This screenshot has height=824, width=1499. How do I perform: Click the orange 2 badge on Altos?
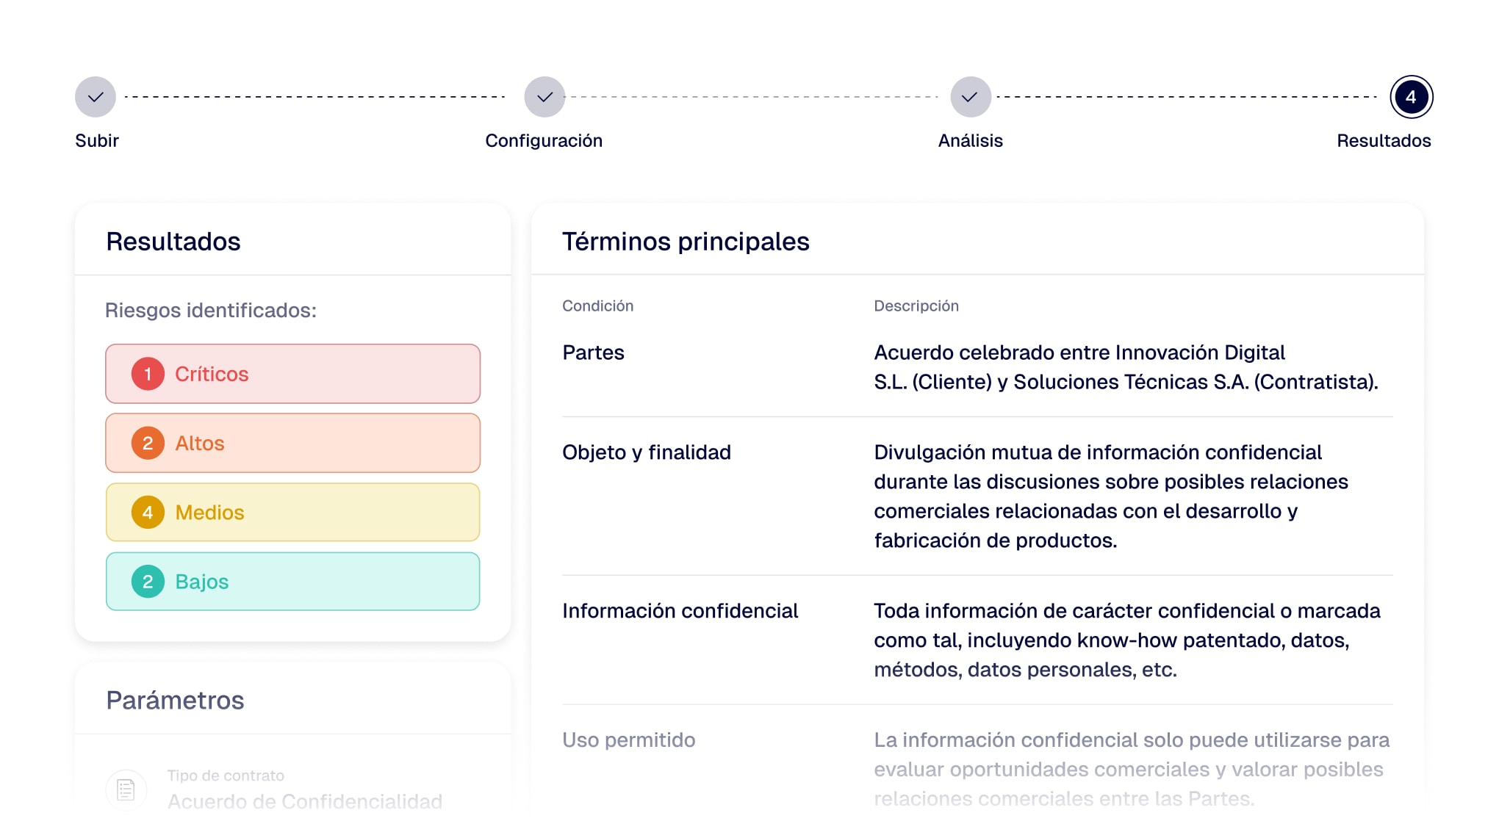coord(148,443)
